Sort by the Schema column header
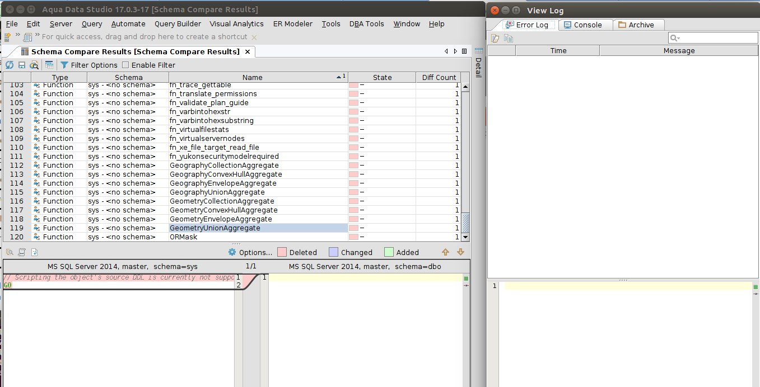Image resolution: width=760 pixels, height=387 pixels. tap(128, 78)
